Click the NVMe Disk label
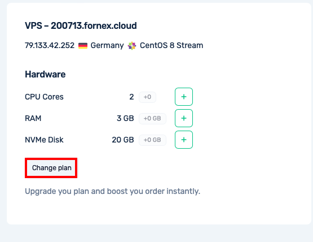Viewport: 313px width, 242px height. [x=44, y=140]
